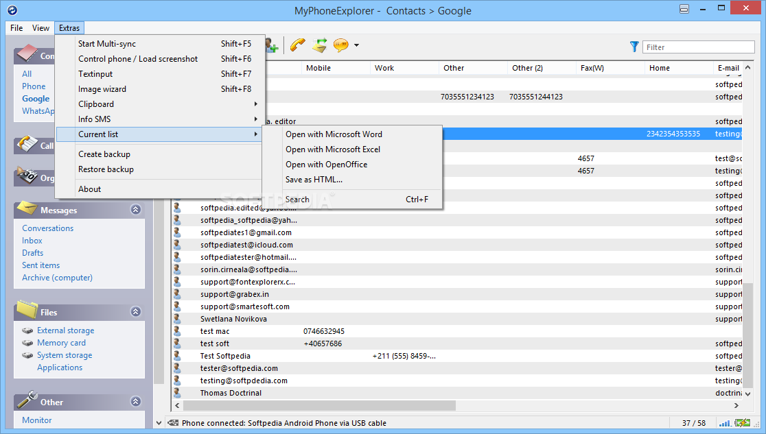Click the down chevron left of status bar

159,423
